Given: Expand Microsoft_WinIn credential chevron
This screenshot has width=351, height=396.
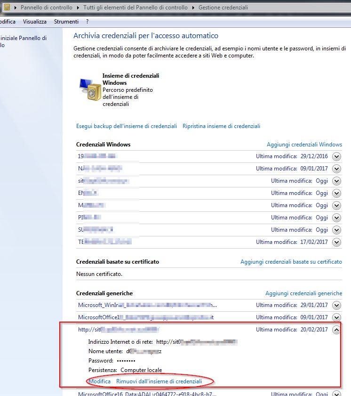Looking at the screenshot, I should [x=336, y=305].
